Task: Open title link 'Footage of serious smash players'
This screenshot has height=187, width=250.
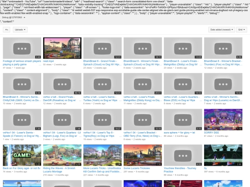Action: pos(22,63)
